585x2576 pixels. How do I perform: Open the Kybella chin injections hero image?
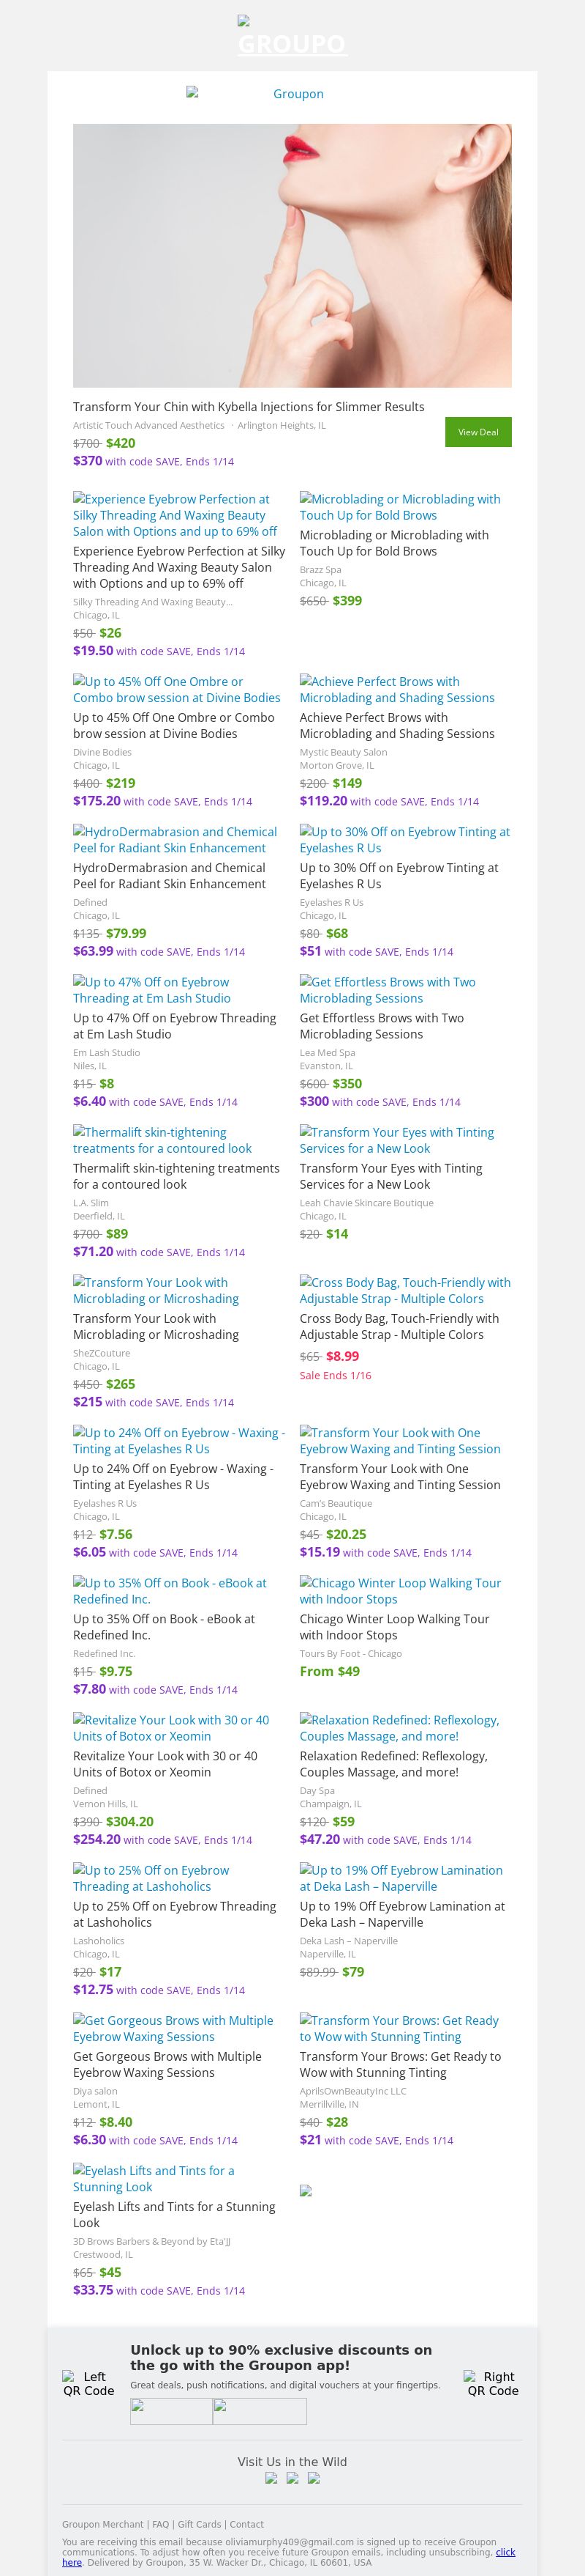[x=292, y=255]
